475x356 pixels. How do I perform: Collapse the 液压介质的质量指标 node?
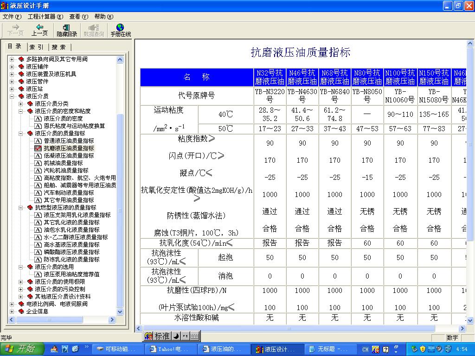(20, 133)
